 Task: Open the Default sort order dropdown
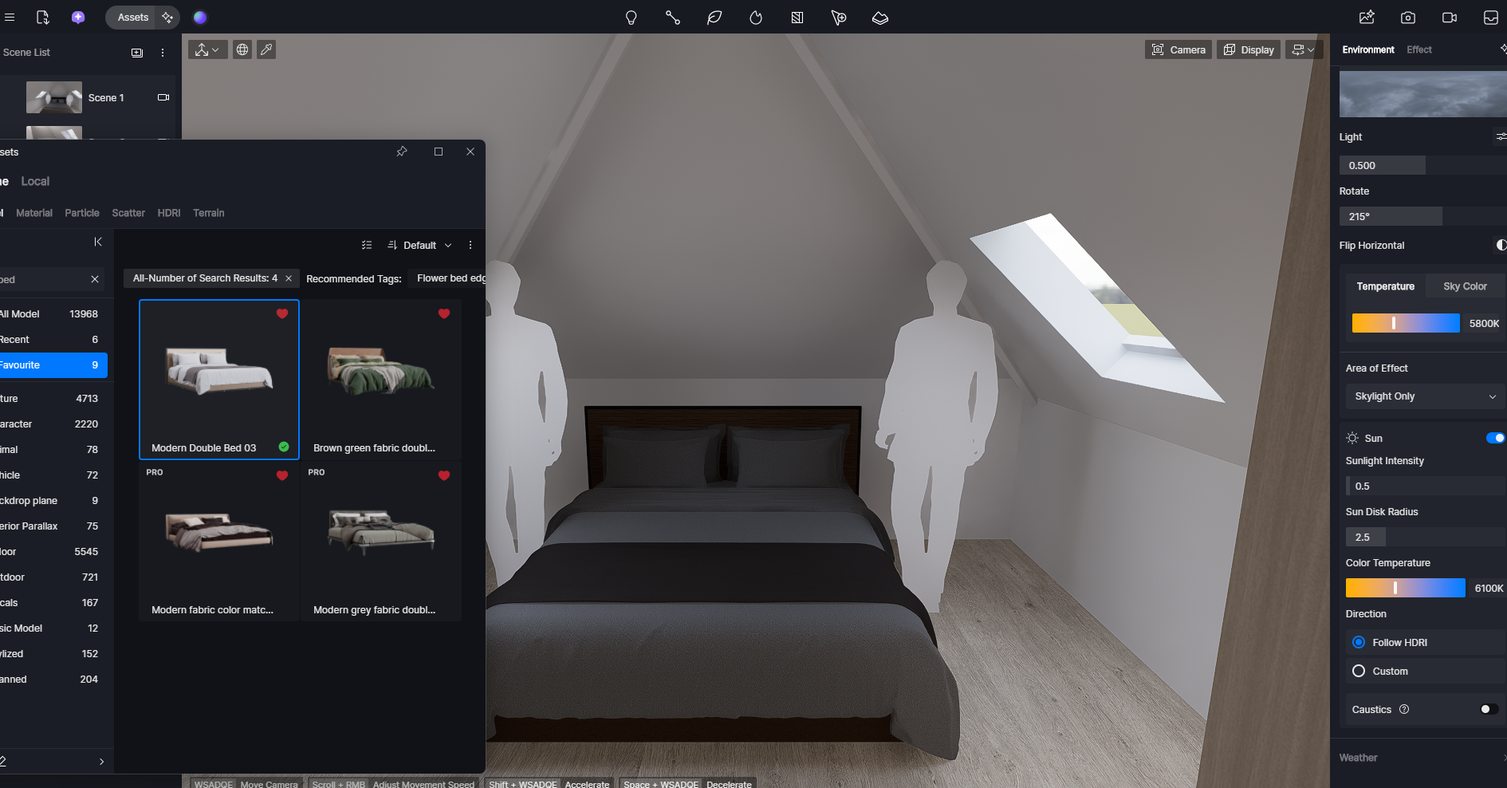420,245
